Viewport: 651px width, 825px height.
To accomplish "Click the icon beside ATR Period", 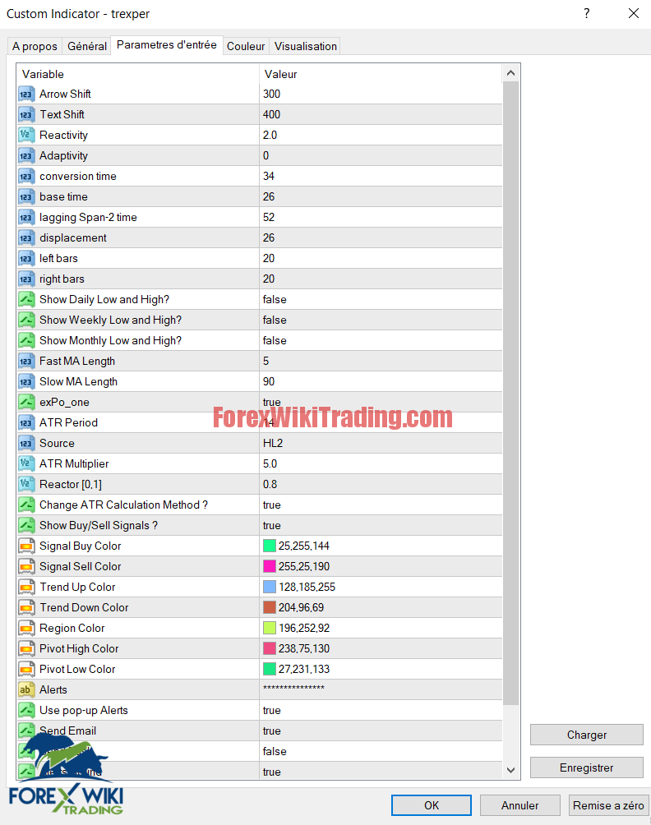I will tap(26, 422).
